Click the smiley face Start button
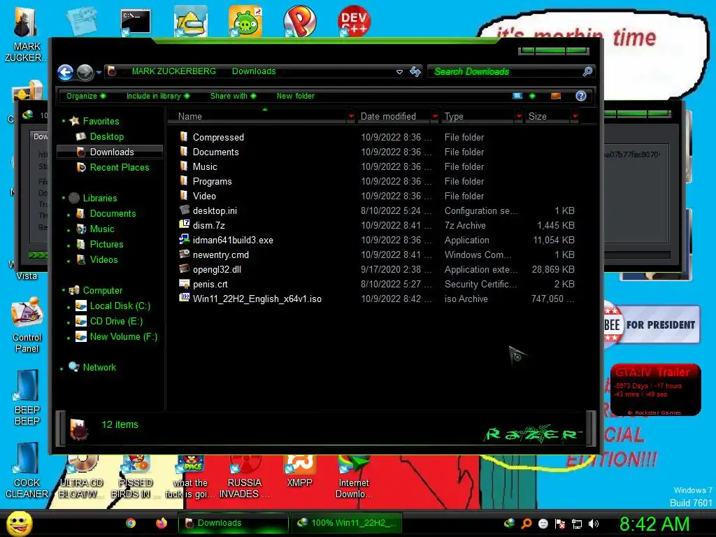 pyautogui.click(x=19, y=523)
